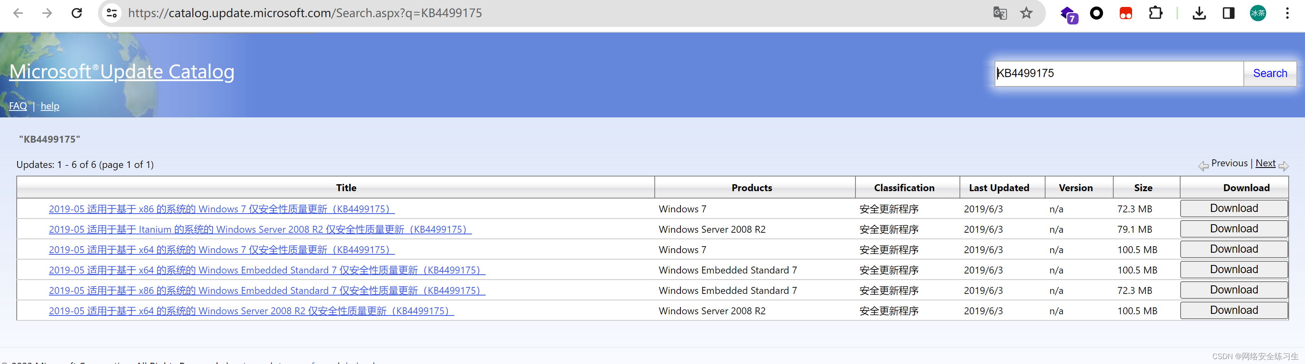The width and height of the screenshot is (1305, 364).
Task: Click the address bar URL
Action: (305, 13)
